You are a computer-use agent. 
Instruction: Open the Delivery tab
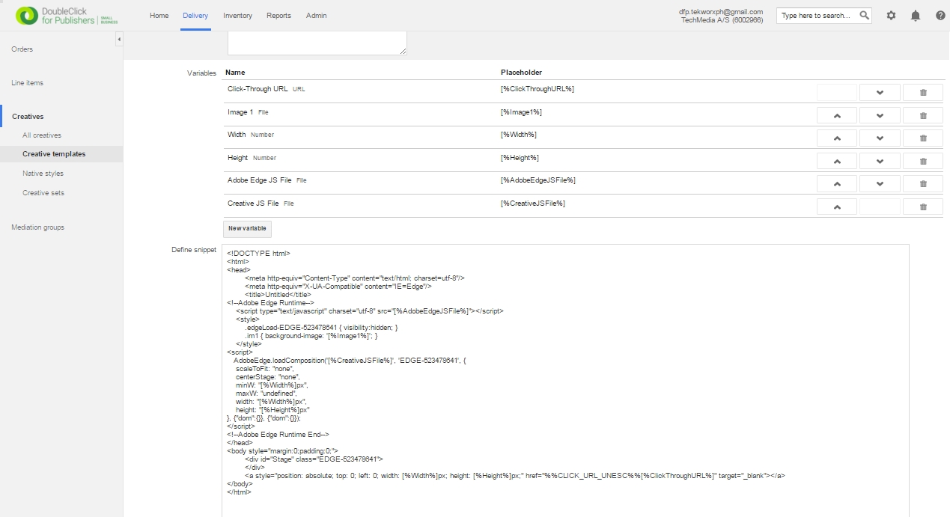195,15
